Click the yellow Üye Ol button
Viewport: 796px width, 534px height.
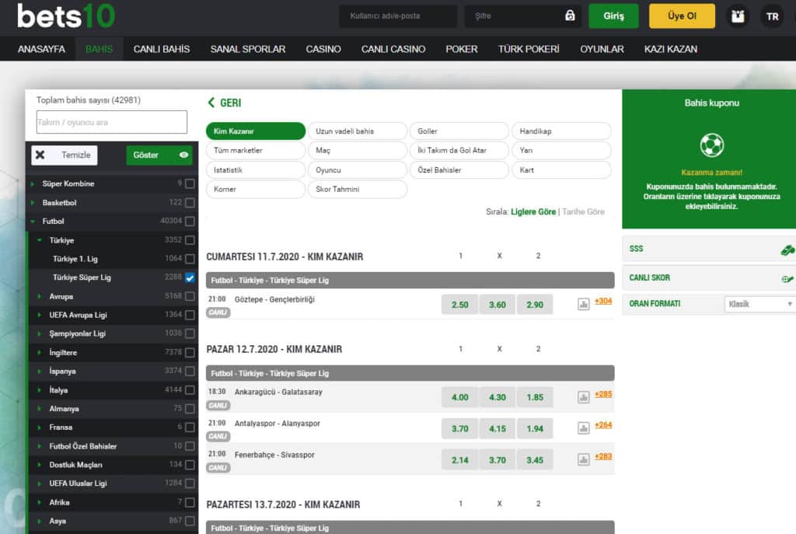(682, 16)
